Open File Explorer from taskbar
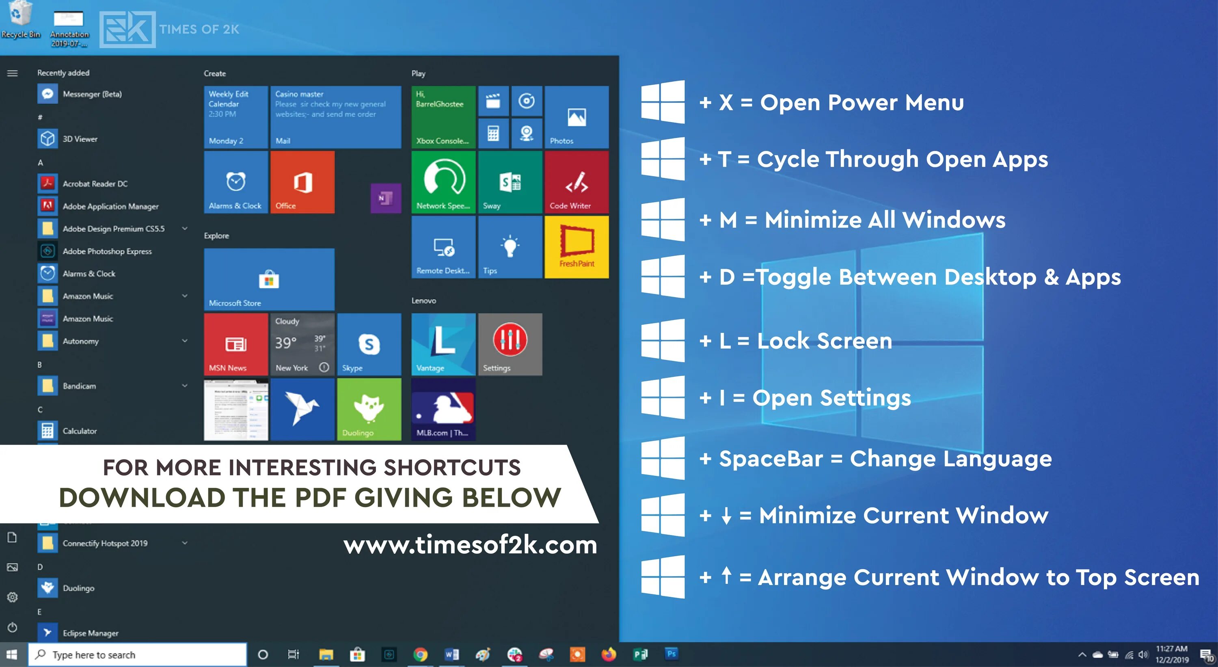 (x=326, y=655)
